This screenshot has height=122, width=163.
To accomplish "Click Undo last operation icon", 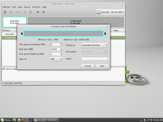I will click(38, 12).
